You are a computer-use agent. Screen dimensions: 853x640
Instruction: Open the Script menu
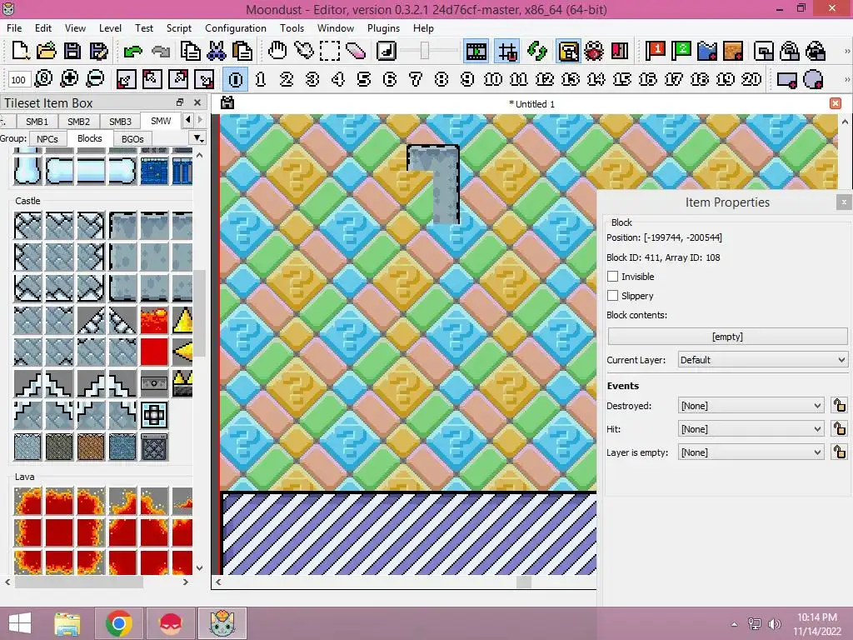click(178, 27)
